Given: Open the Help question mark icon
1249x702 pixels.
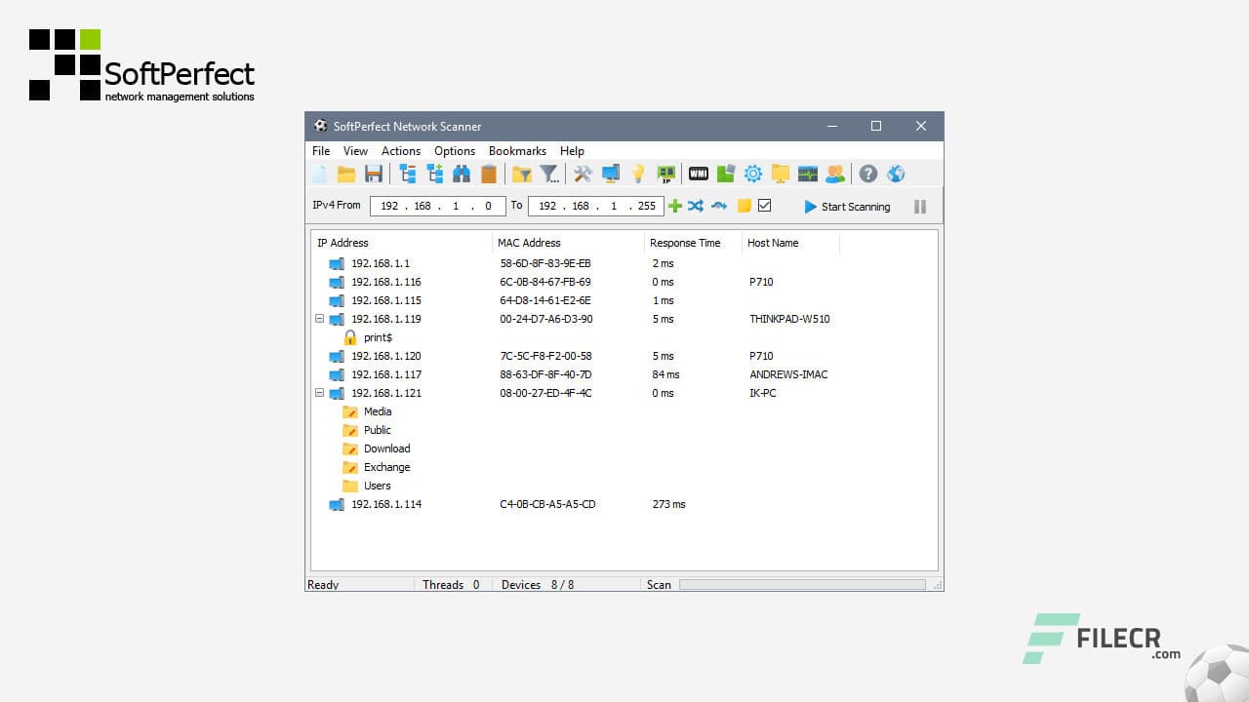Looking at the screenshot, I should point(868,174).
